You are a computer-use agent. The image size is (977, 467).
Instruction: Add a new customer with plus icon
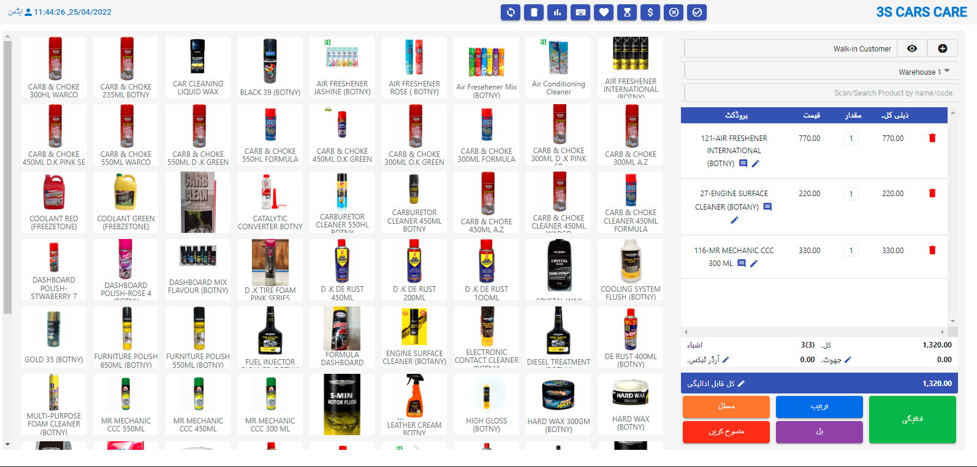[943, 48]
